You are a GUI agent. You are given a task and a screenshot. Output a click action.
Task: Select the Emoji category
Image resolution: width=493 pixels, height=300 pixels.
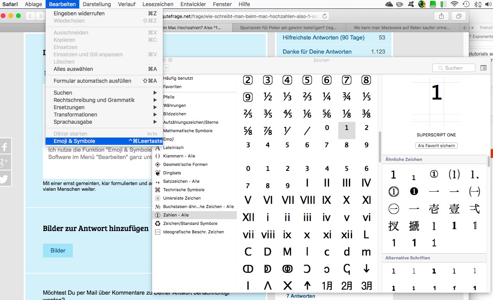pos(169,139)
